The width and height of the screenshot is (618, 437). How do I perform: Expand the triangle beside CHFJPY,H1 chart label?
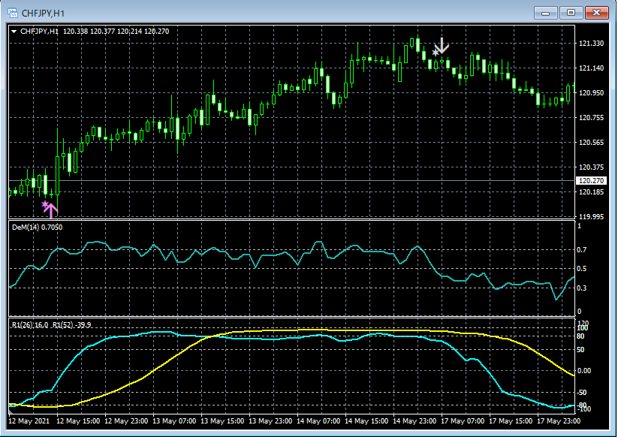[14, 32]
